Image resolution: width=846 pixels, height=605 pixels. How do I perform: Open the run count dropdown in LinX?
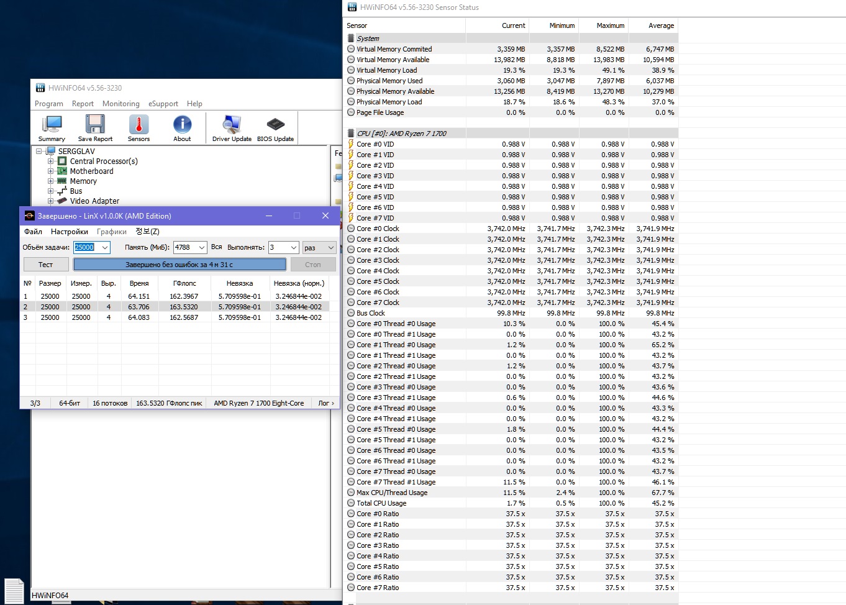coord(293,247)
